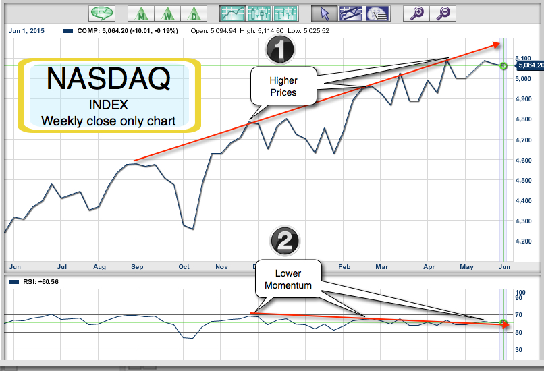This screenshot has width=544, height=371.
Task: Choose the OHLC bar chart style icon
Action: tap(285, 13)
